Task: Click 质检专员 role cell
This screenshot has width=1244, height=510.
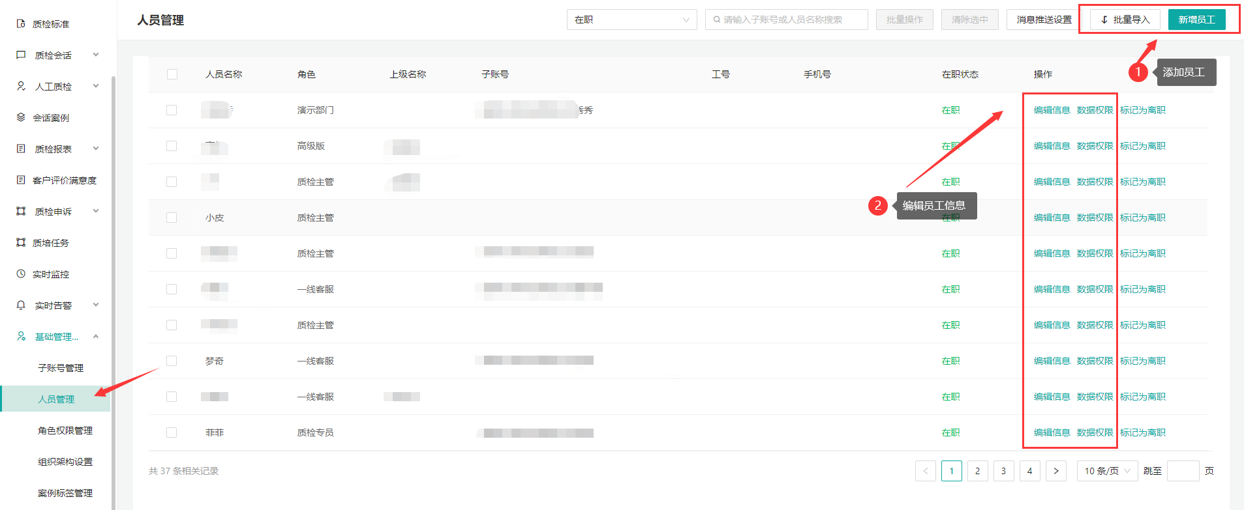Action: click(316, 432)
